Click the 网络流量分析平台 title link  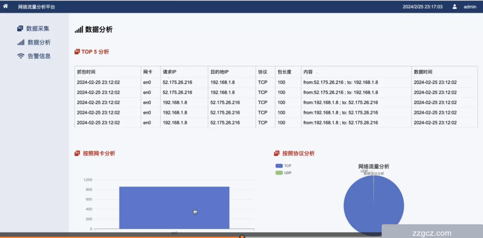tap(37, 7)
